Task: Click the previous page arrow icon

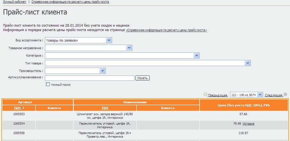Action: point(205,95)
